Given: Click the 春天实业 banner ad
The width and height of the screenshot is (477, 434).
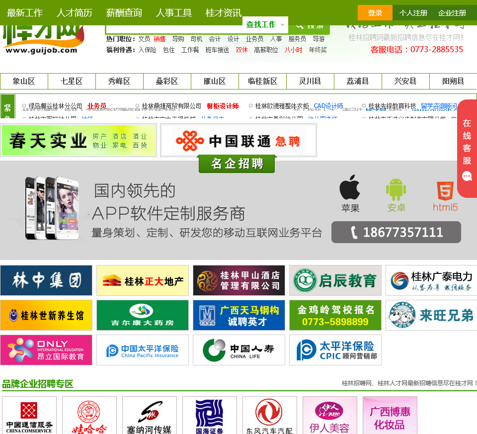Looking at the screenshot, I should point(79,140).
